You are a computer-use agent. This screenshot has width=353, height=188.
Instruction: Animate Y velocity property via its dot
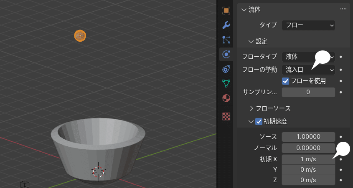[341, 170]
